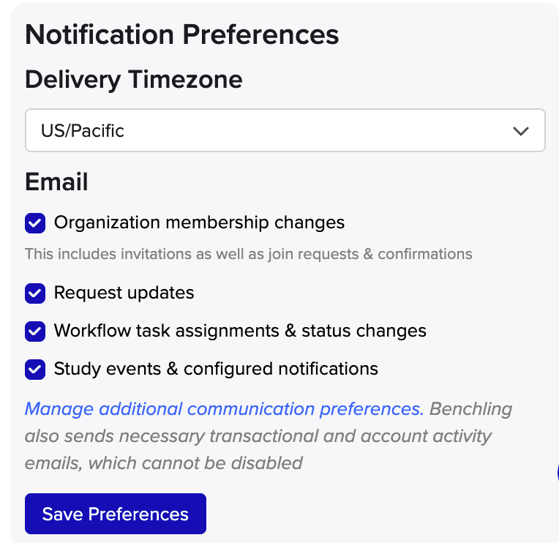Click the Request updates label text
This screenshot has height=543, width=559.
pyautogui.click(x=124, y=293)
